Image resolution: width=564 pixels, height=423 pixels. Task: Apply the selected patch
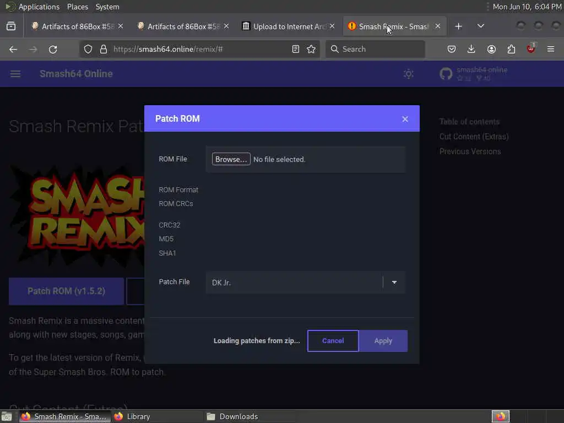[x=383, y=341]
